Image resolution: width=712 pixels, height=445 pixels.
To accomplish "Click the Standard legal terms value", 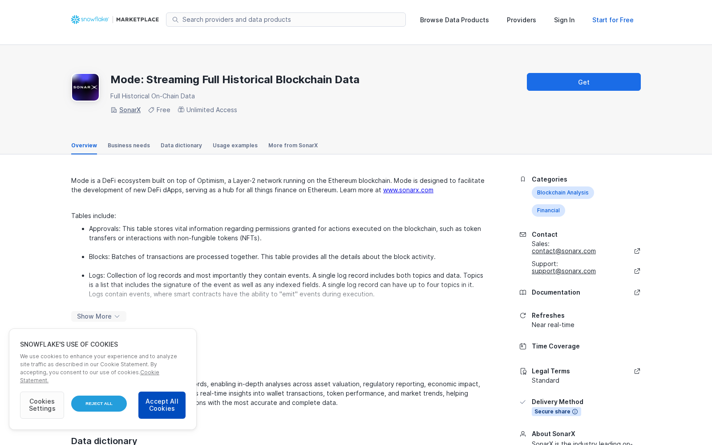I will [x=546, y=380].
